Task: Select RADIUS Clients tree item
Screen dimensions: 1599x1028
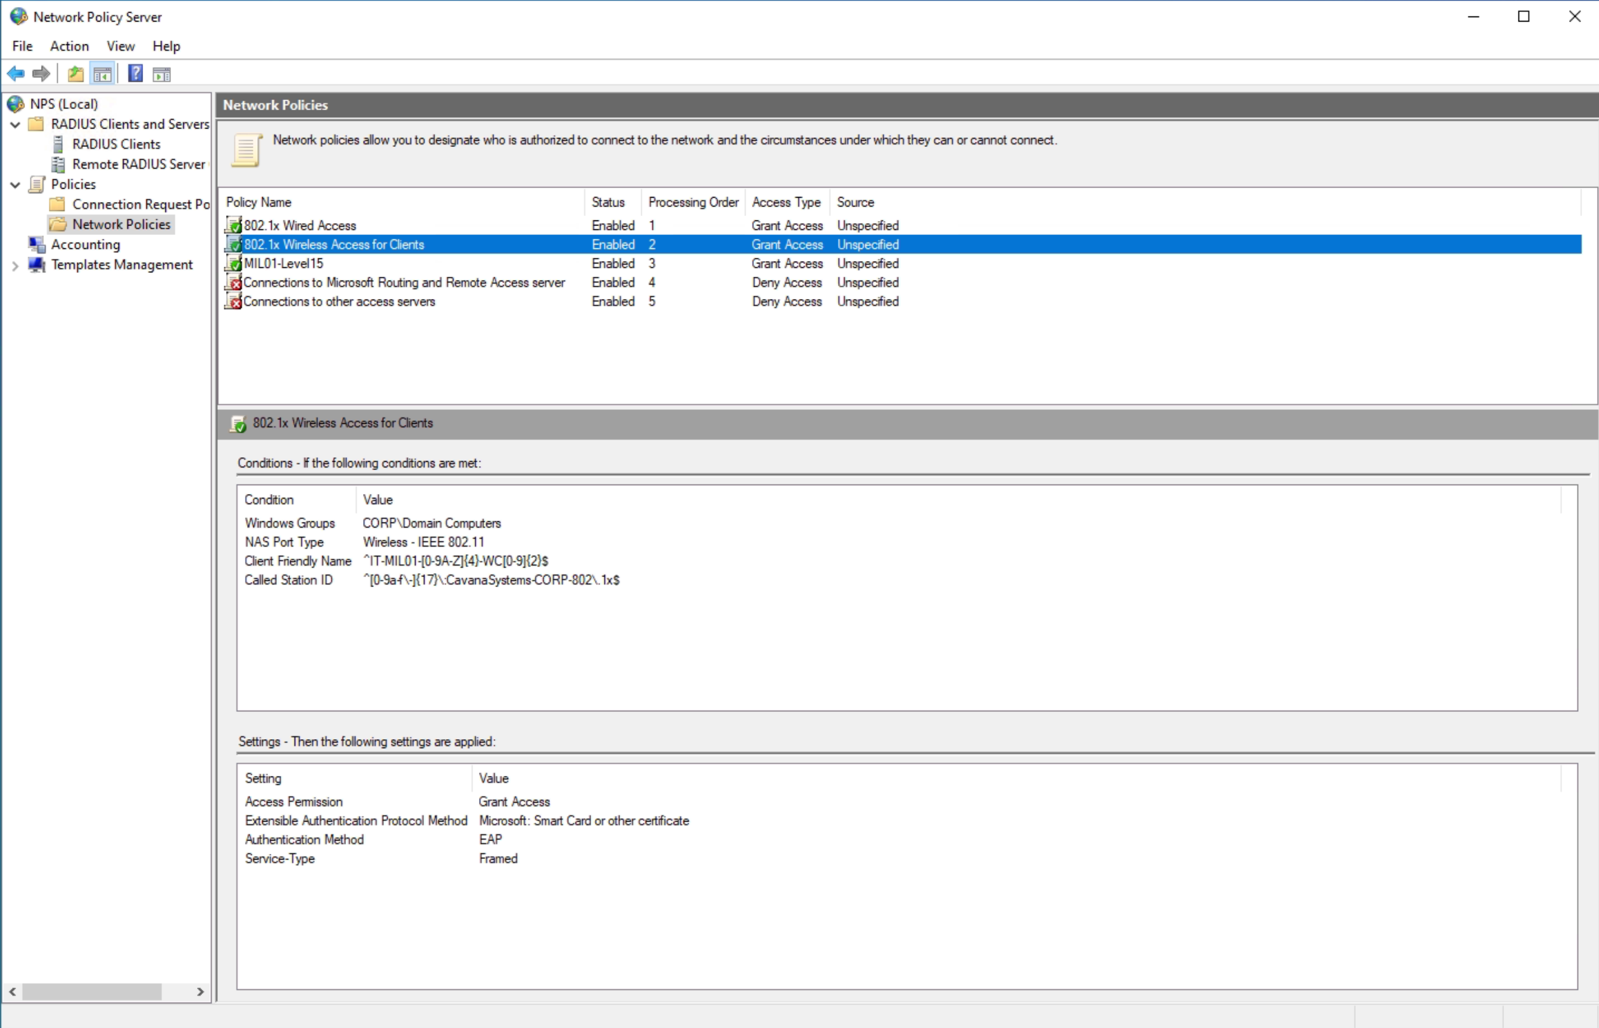Action: 116,144
